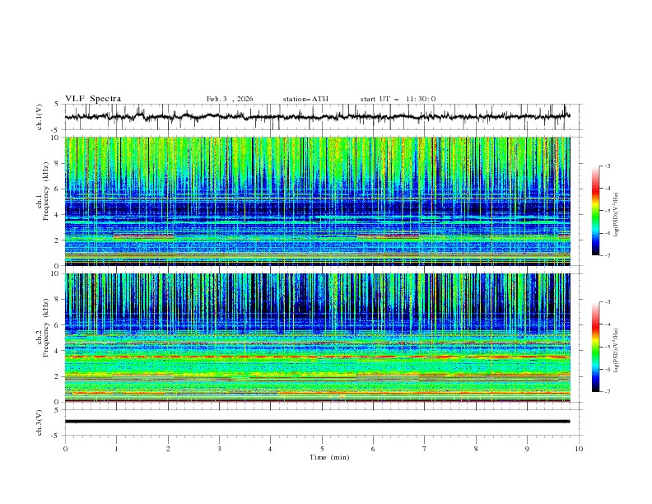Click the 'start UT = 11:30:0' text
This screenshot has width=652, height=504.
click(x=398, y=99)
